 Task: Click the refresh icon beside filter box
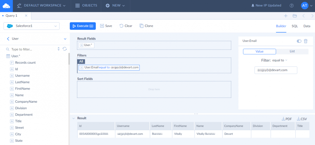click(x=65, y=49)
